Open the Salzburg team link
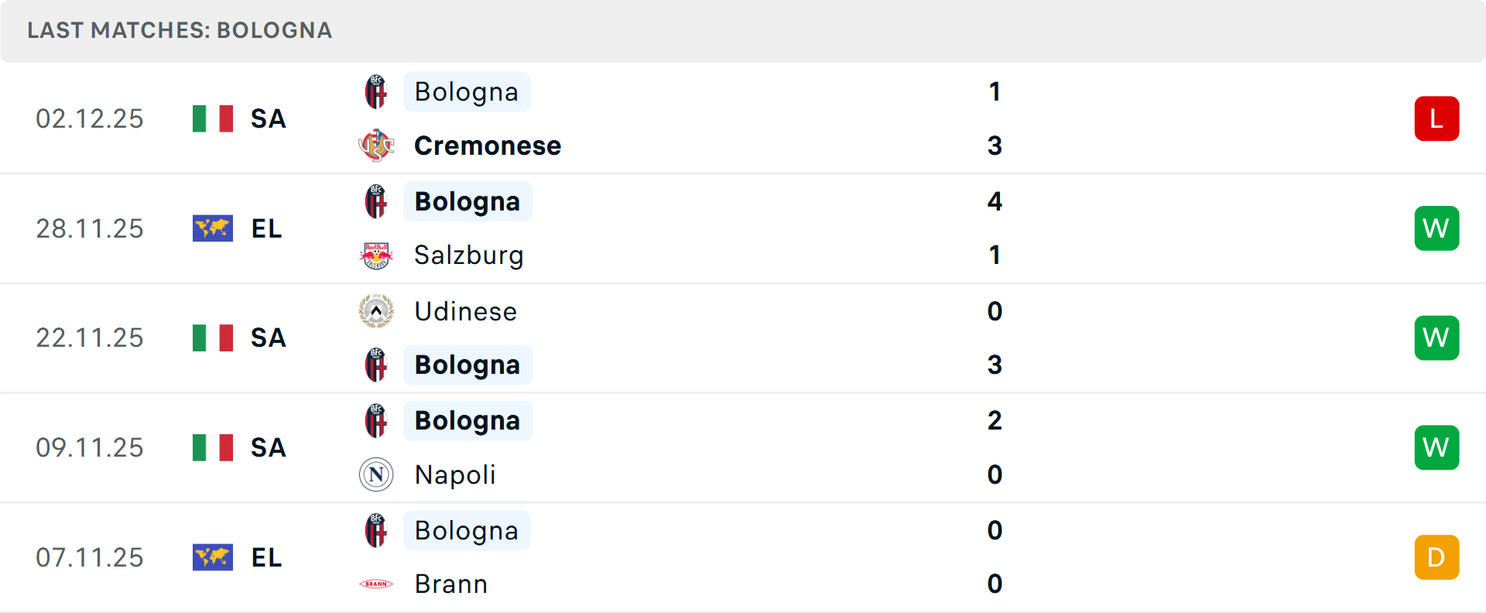1486x613 pixels. click(469, 255)
